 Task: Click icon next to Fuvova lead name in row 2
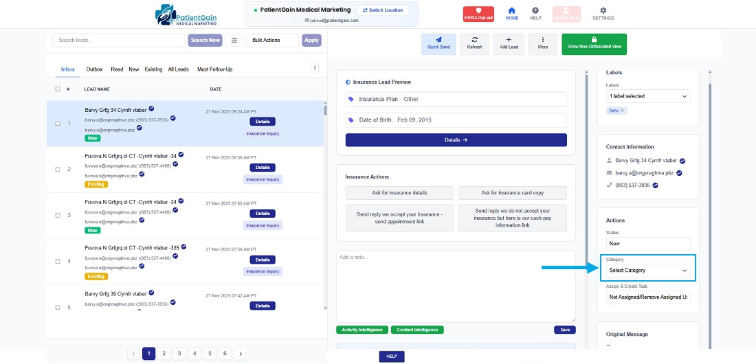tap(181, 155)
